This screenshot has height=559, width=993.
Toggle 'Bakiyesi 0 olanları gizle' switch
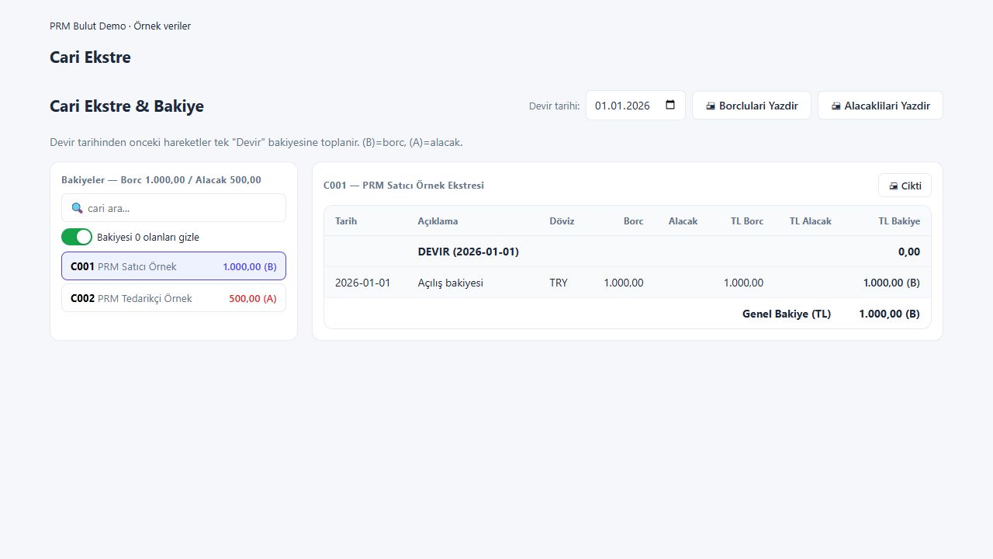click(77, 237)
